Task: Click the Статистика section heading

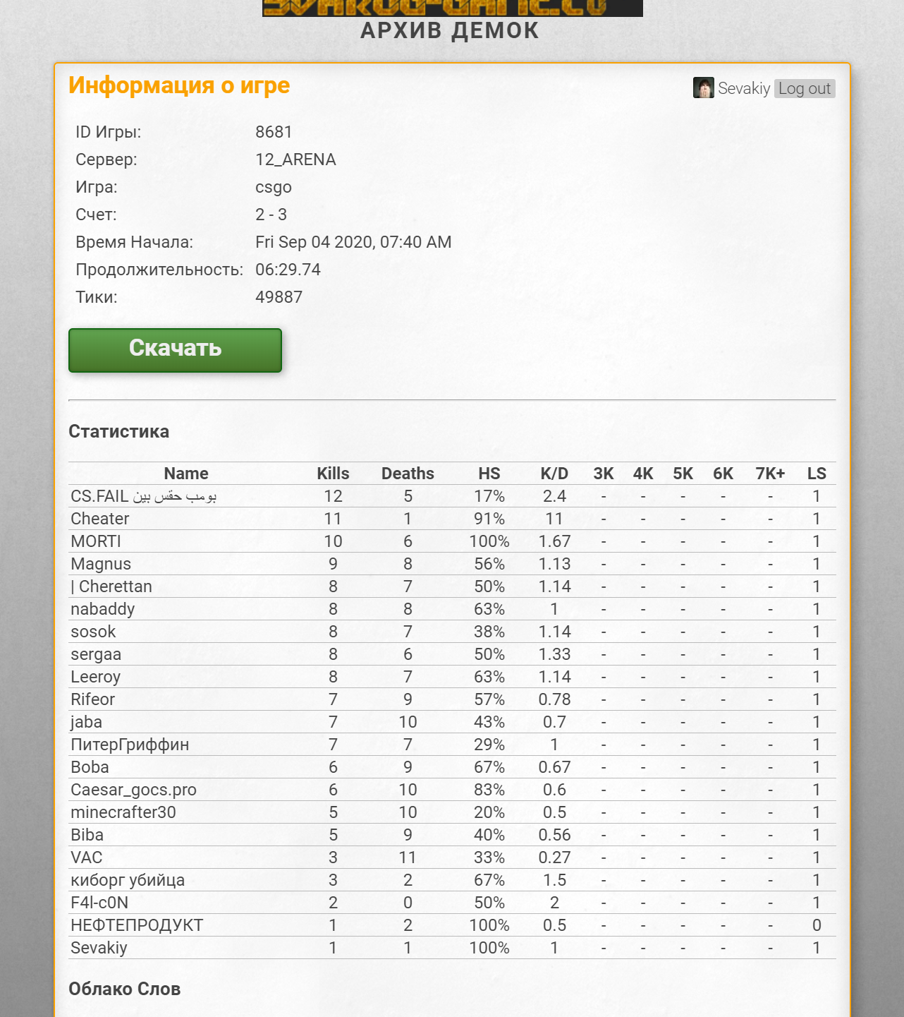Action: [118, 431]
